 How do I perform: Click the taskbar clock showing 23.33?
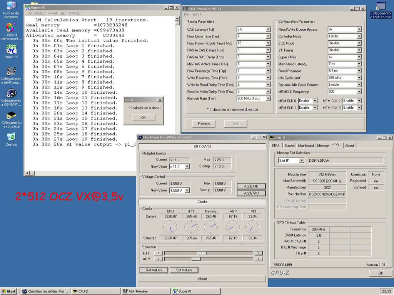point(386,291)
